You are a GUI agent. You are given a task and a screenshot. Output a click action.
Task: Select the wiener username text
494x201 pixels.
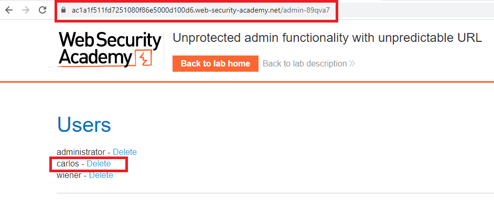click(x=69, y=175)
